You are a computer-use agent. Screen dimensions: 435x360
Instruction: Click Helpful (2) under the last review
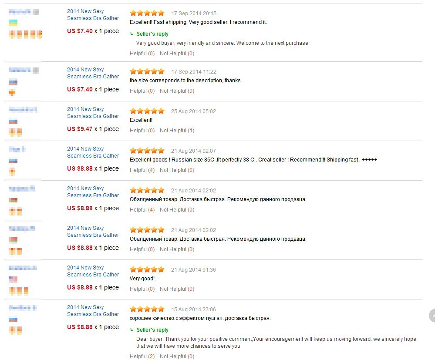coord(142,357)
